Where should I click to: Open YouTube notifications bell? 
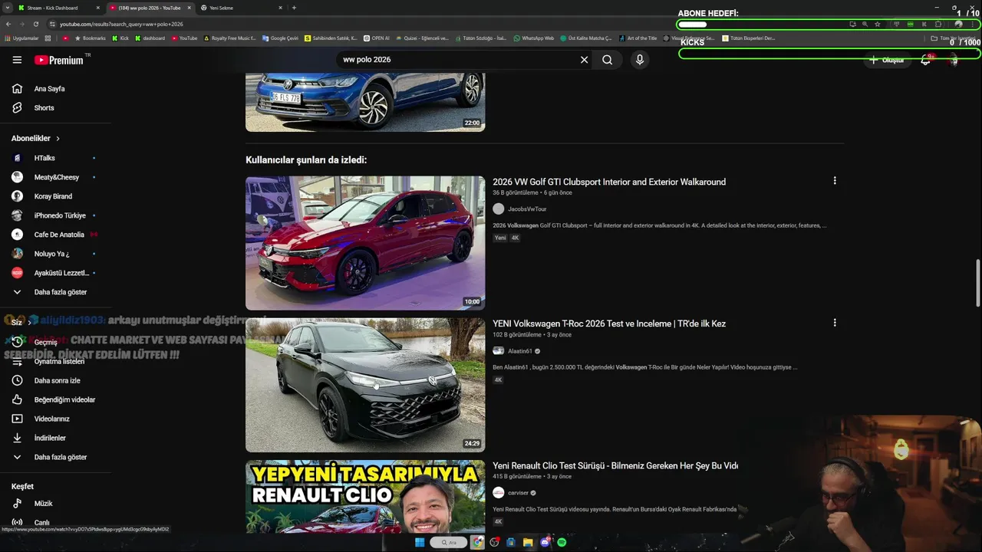[x=926, y=60]
